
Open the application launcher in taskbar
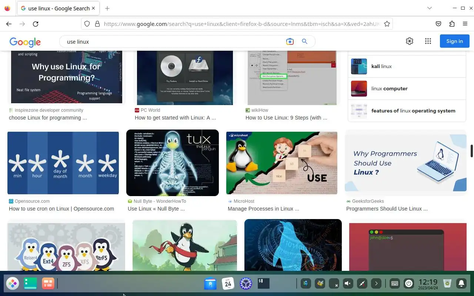click(x=13, y=284)
